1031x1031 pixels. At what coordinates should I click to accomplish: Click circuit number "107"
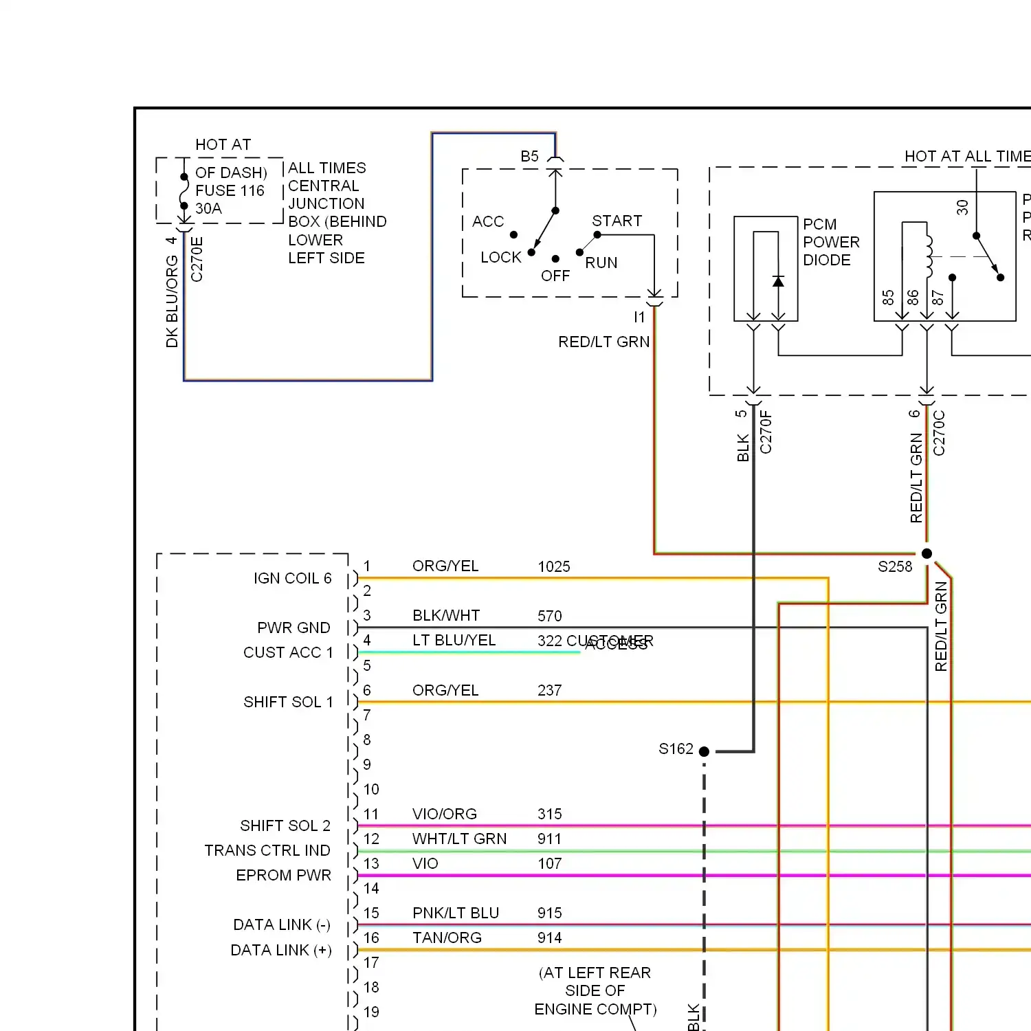[x=550, y=863]
